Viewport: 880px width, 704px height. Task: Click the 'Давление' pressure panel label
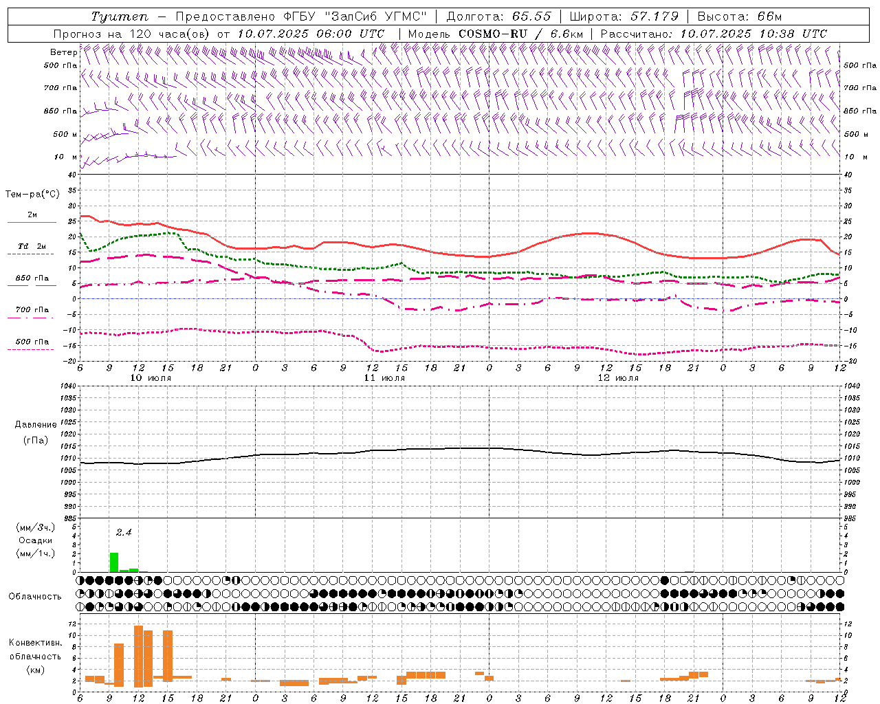[36, 425]
